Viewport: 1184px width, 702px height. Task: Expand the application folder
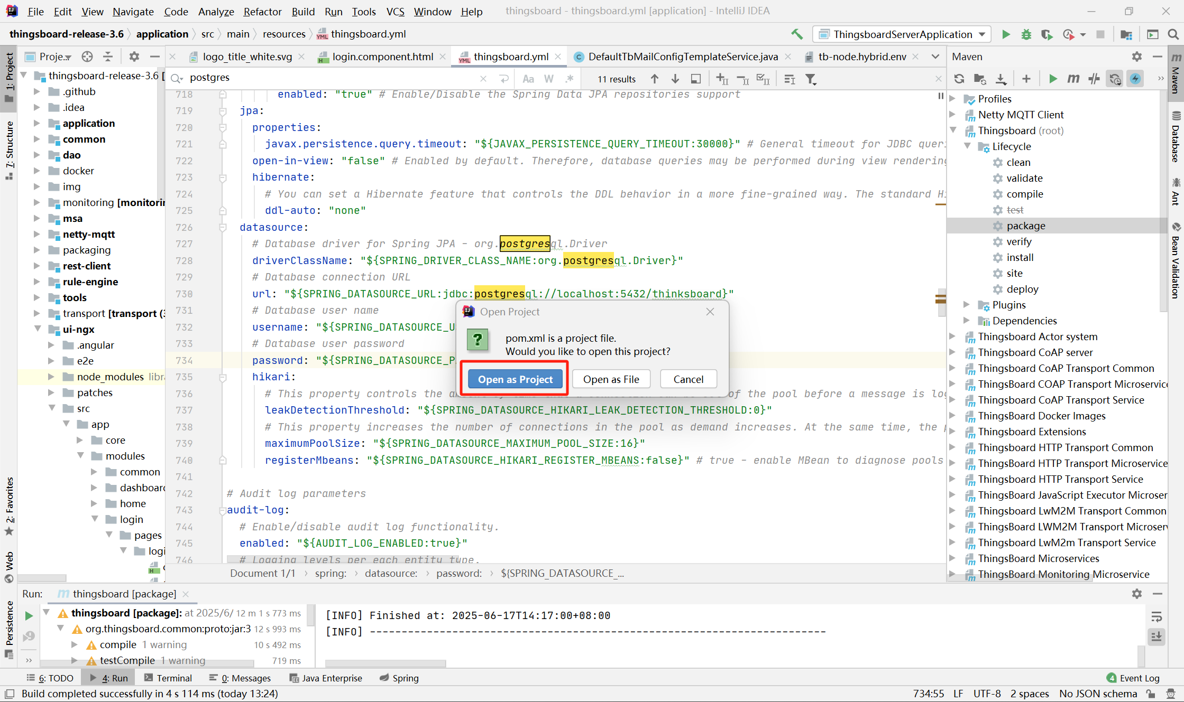tap(36, 123)
